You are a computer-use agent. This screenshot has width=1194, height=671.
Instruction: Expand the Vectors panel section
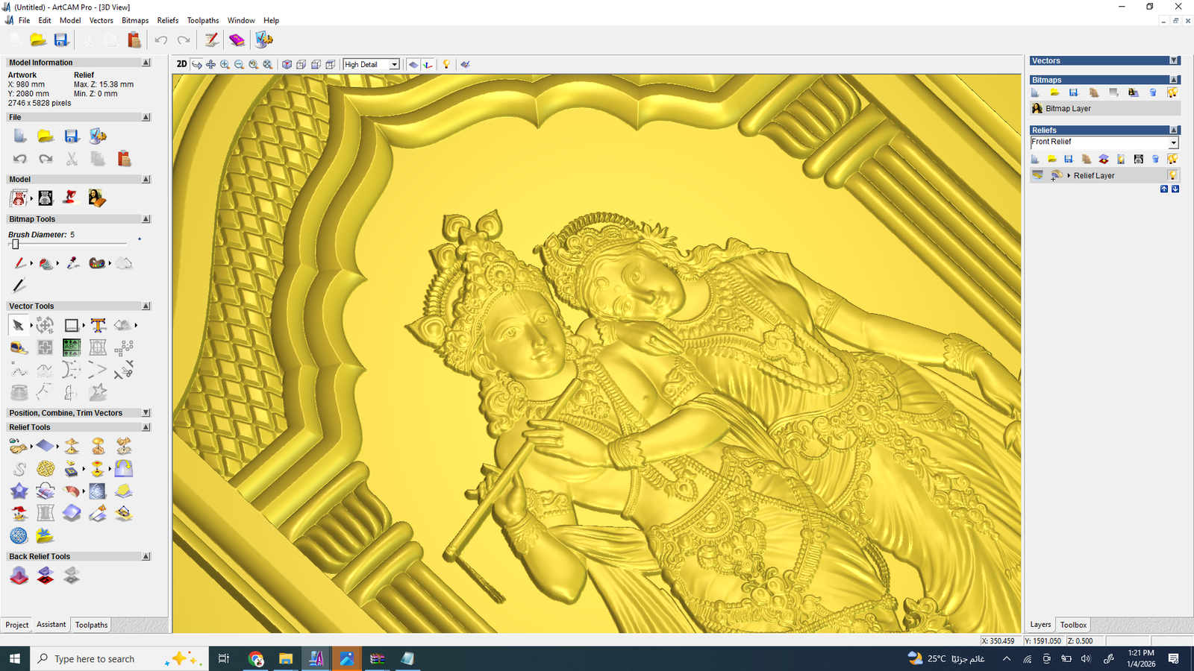tap(1174, 61)
